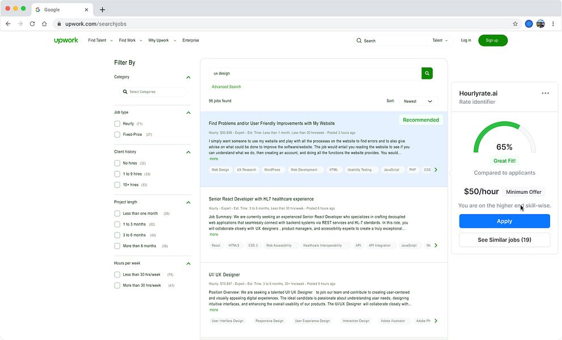This screenshot has width=562, height=340.
Task: Open the Talent search type dropdown
Action: (440, 41)
